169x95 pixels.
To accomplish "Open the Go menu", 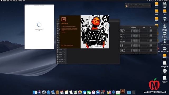I will coord(17,1).
